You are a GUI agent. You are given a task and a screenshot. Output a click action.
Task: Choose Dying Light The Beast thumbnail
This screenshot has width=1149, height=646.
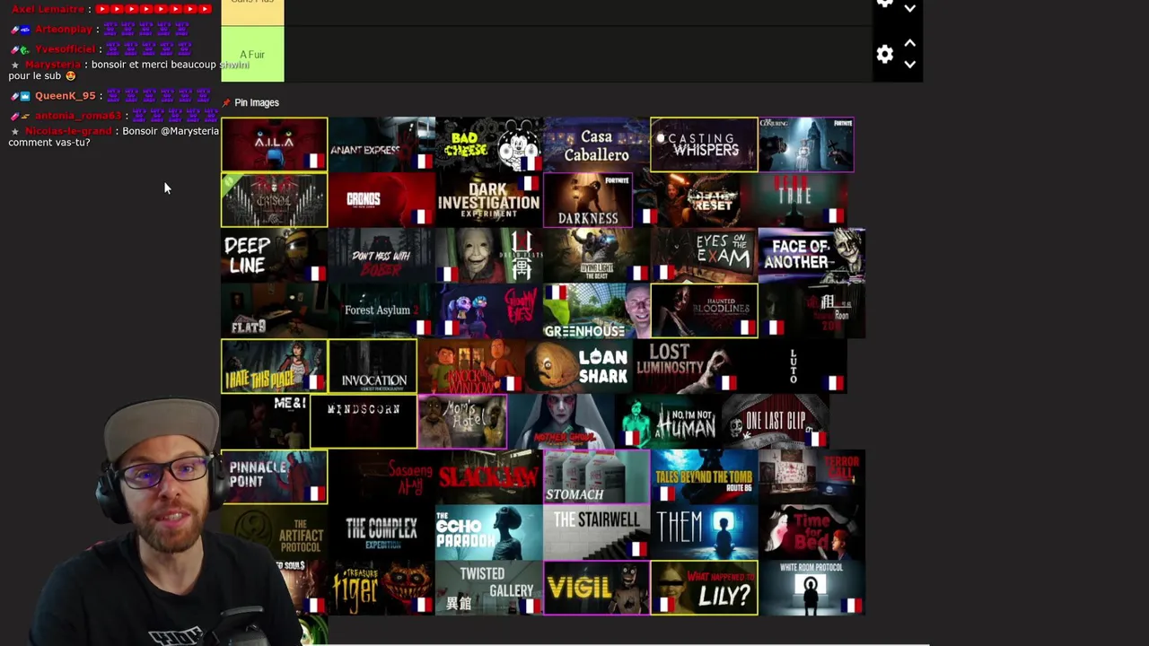pyautogui.click(x=597, y=255)
